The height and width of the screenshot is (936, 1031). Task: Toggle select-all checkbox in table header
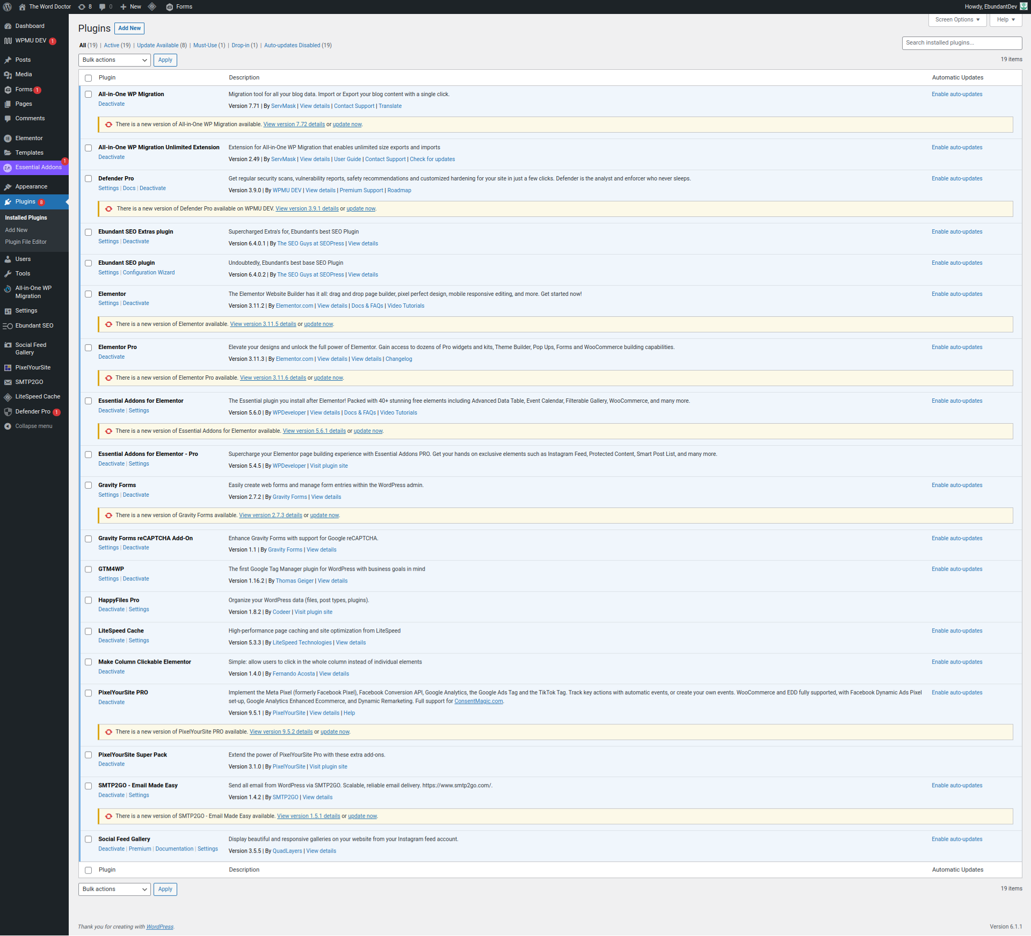click(89, 78)
